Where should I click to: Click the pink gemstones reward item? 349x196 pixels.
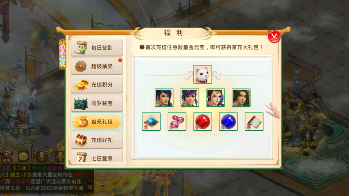(x=177, y=121)
